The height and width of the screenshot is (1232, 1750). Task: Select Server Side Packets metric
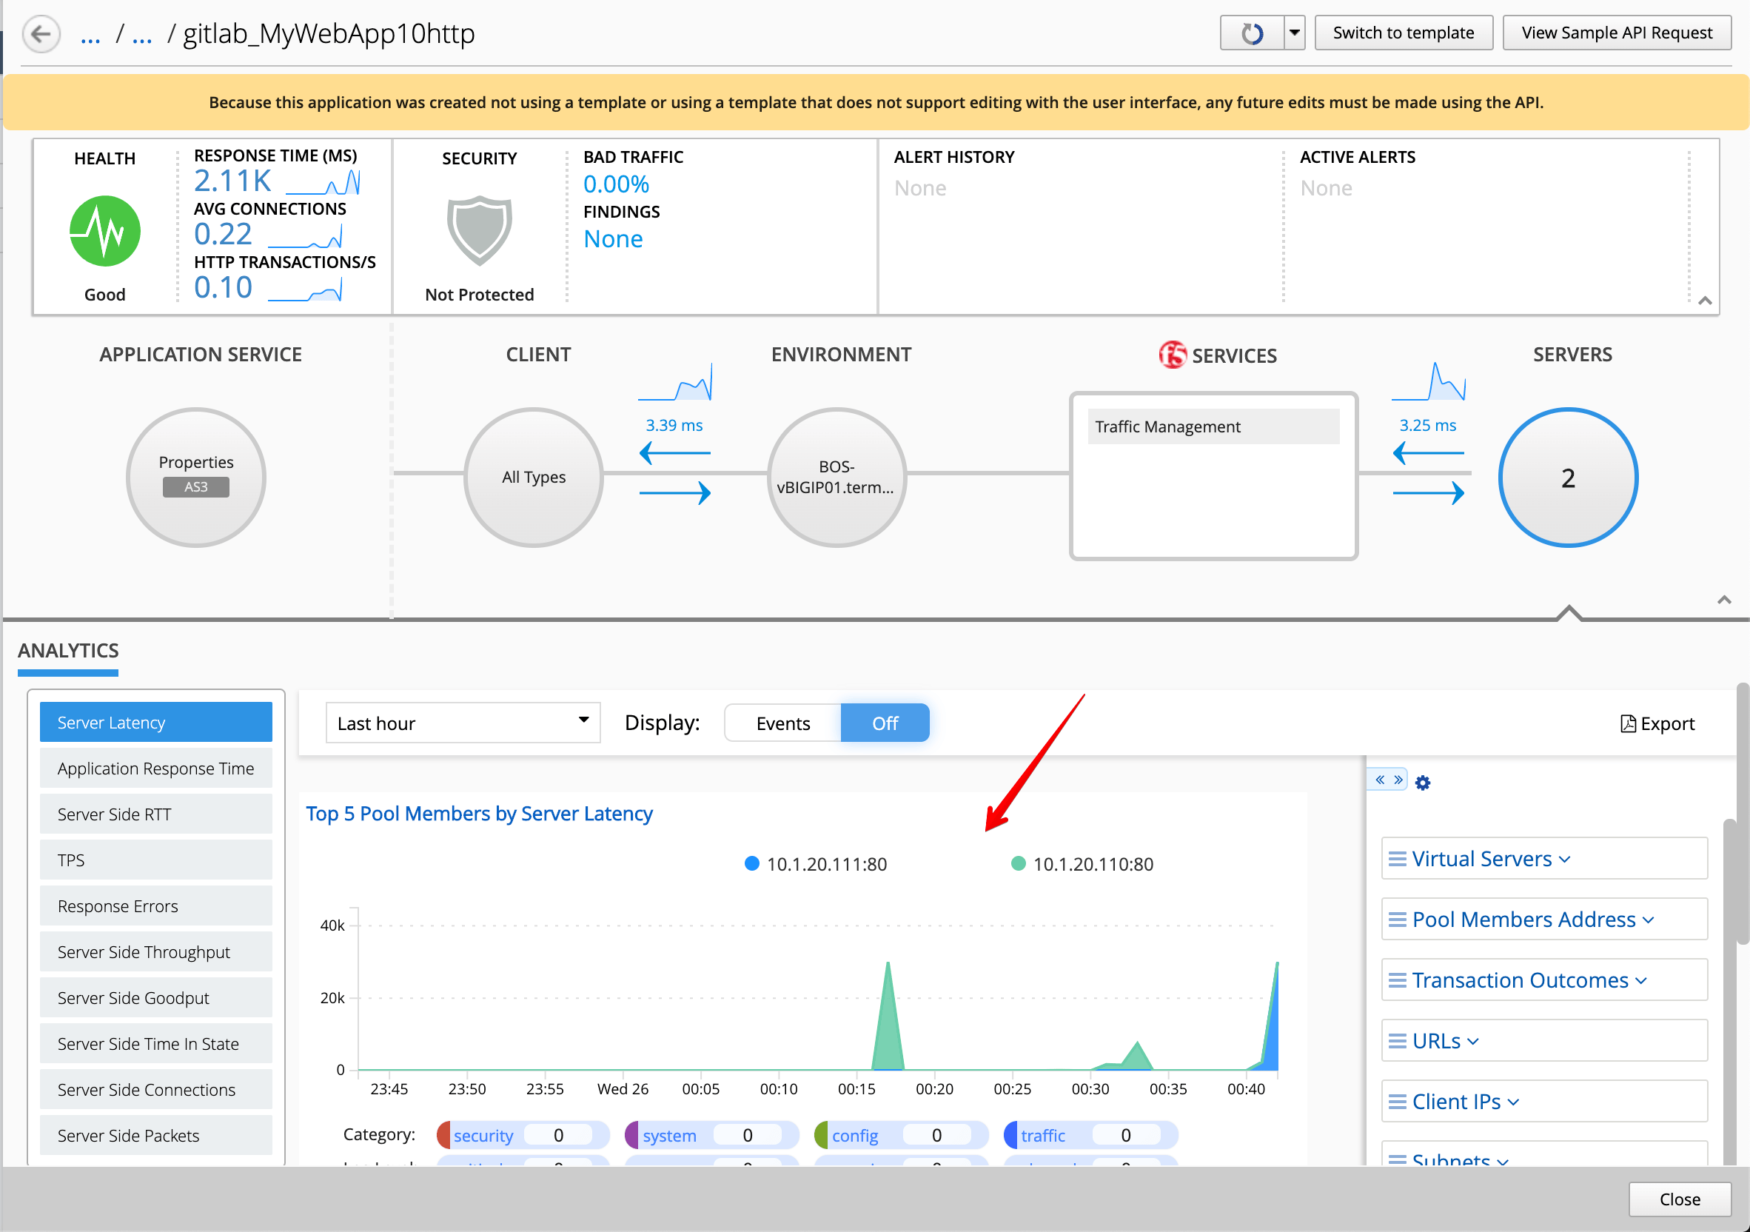pos(156,1136)
